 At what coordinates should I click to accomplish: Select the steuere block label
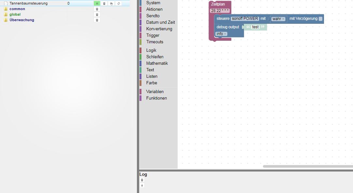pyautogui.click(x=223, y=19)
